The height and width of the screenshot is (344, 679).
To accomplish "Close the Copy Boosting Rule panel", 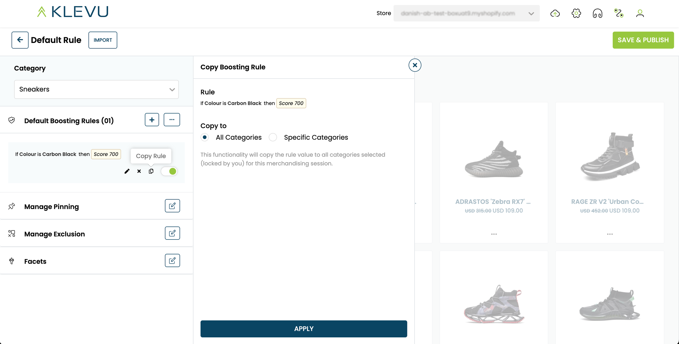I will pos(415,65).
